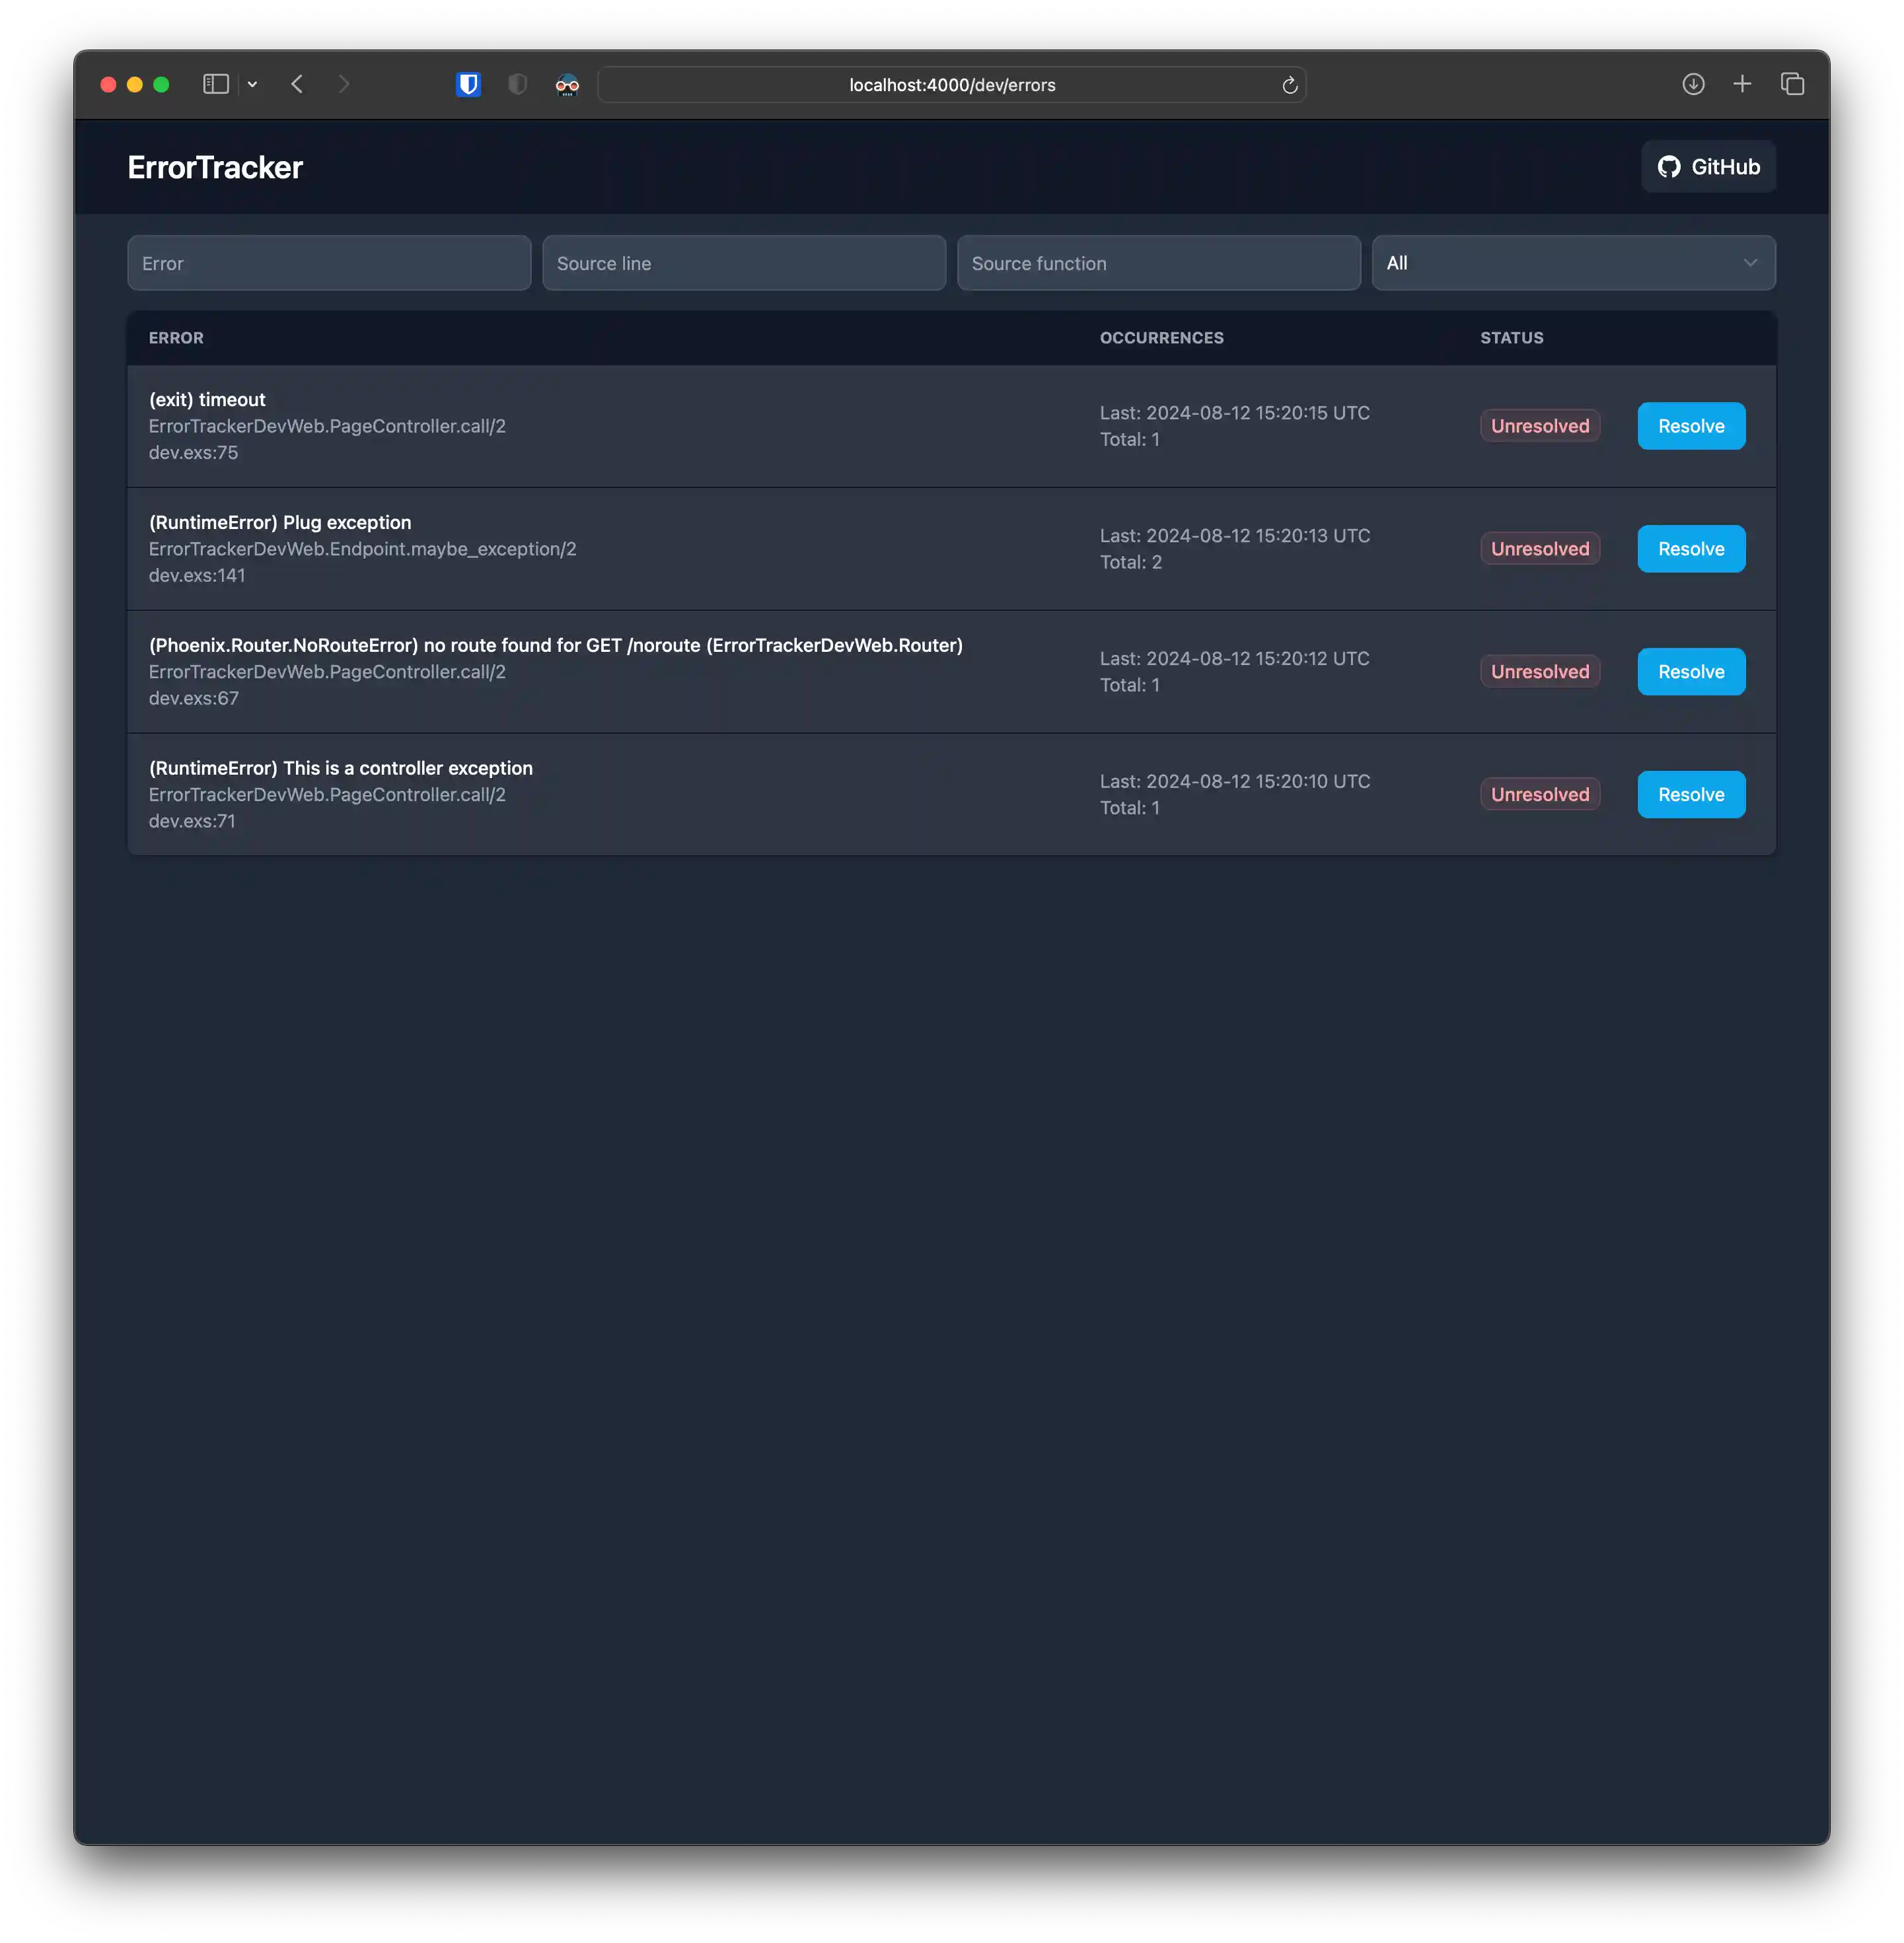Click the GitHub logo in the header

[1668, 166]
